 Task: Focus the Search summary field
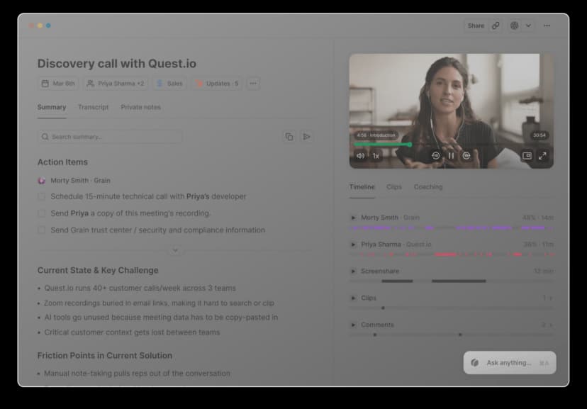point(110,137)
